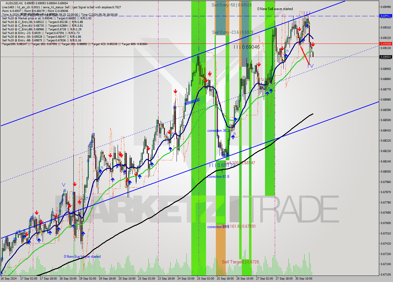Screen dimensions: 393x282
Task: Click 'Sell %20 @ Market price or at: 0.69046' line
Action: (47, 18)
